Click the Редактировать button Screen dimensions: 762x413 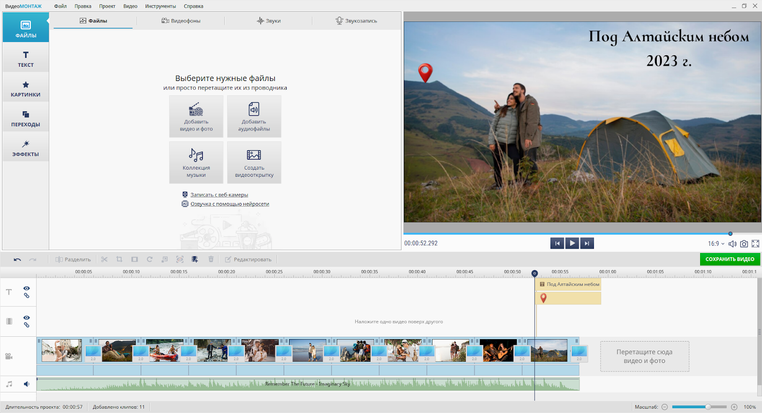248,260
